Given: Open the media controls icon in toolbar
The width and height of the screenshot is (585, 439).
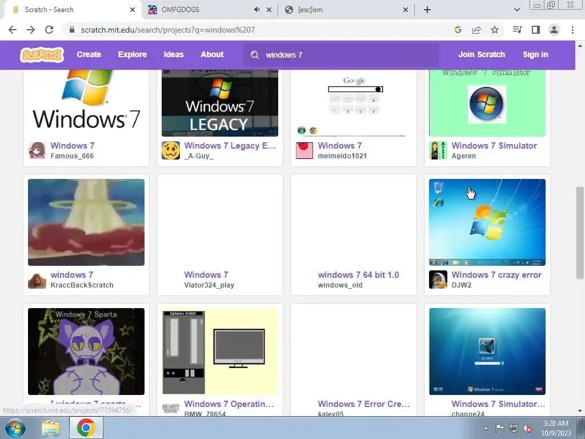Looking at the screenshot, I should pos(517,30).
